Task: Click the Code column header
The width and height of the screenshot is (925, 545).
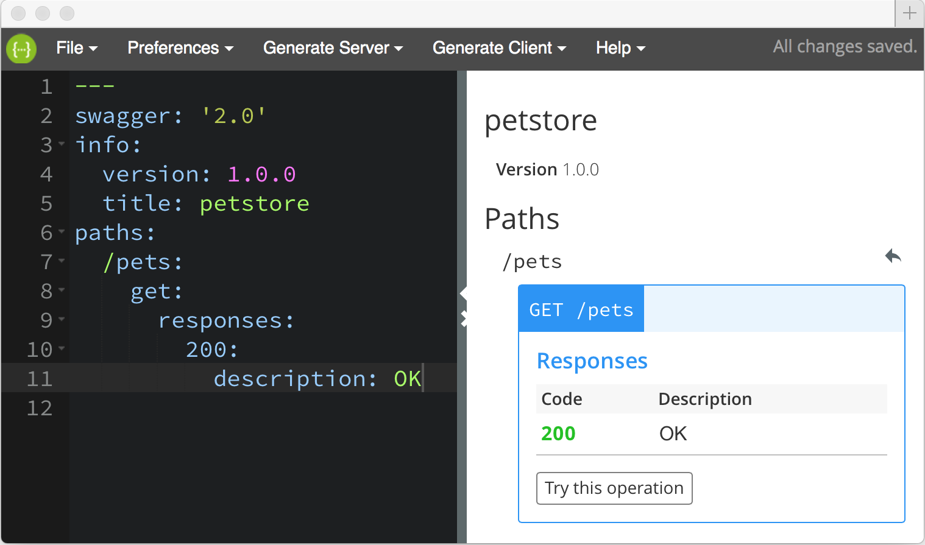Action: [x=562, y=399]
